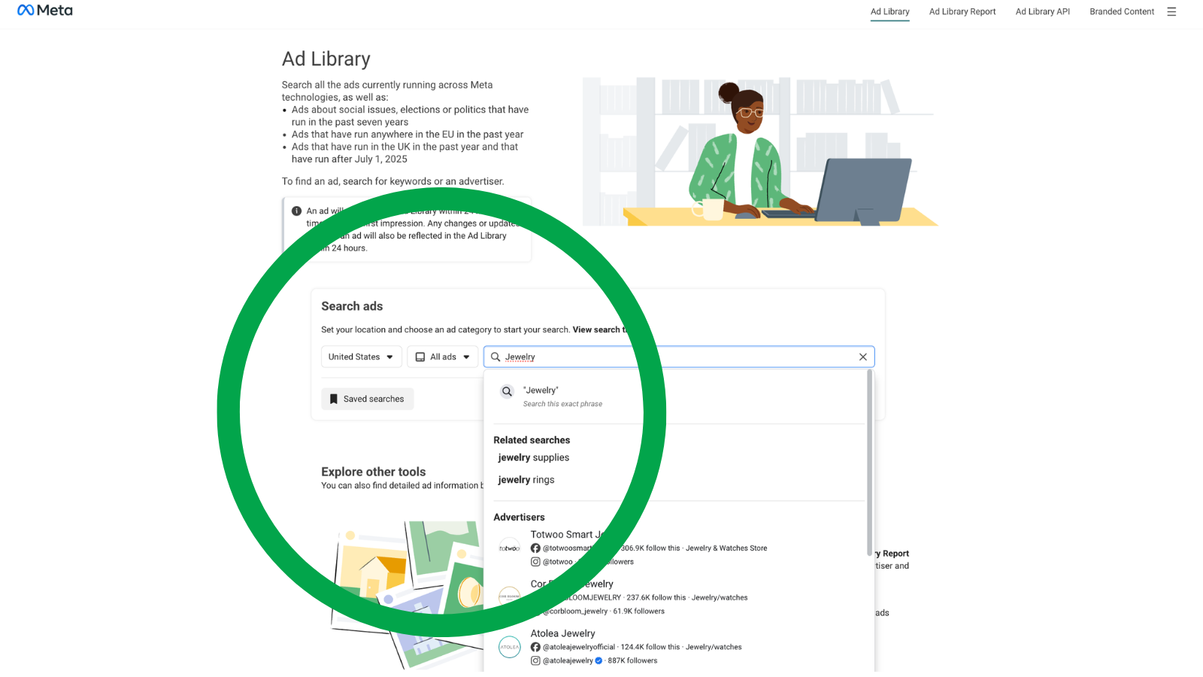Click the info icon in the notice box
The height and width of the screenshot is (677, 1203).
pos(297,211)
